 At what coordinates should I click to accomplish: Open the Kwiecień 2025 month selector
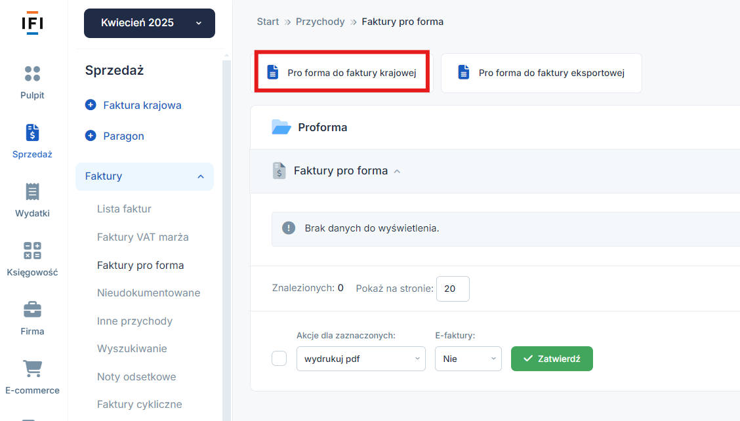(150, 23)
